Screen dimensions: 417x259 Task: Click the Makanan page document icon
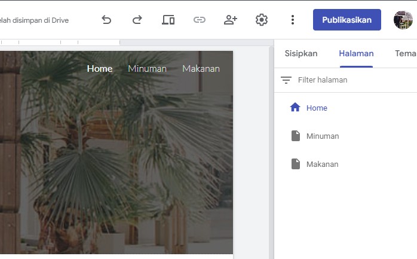296,164
